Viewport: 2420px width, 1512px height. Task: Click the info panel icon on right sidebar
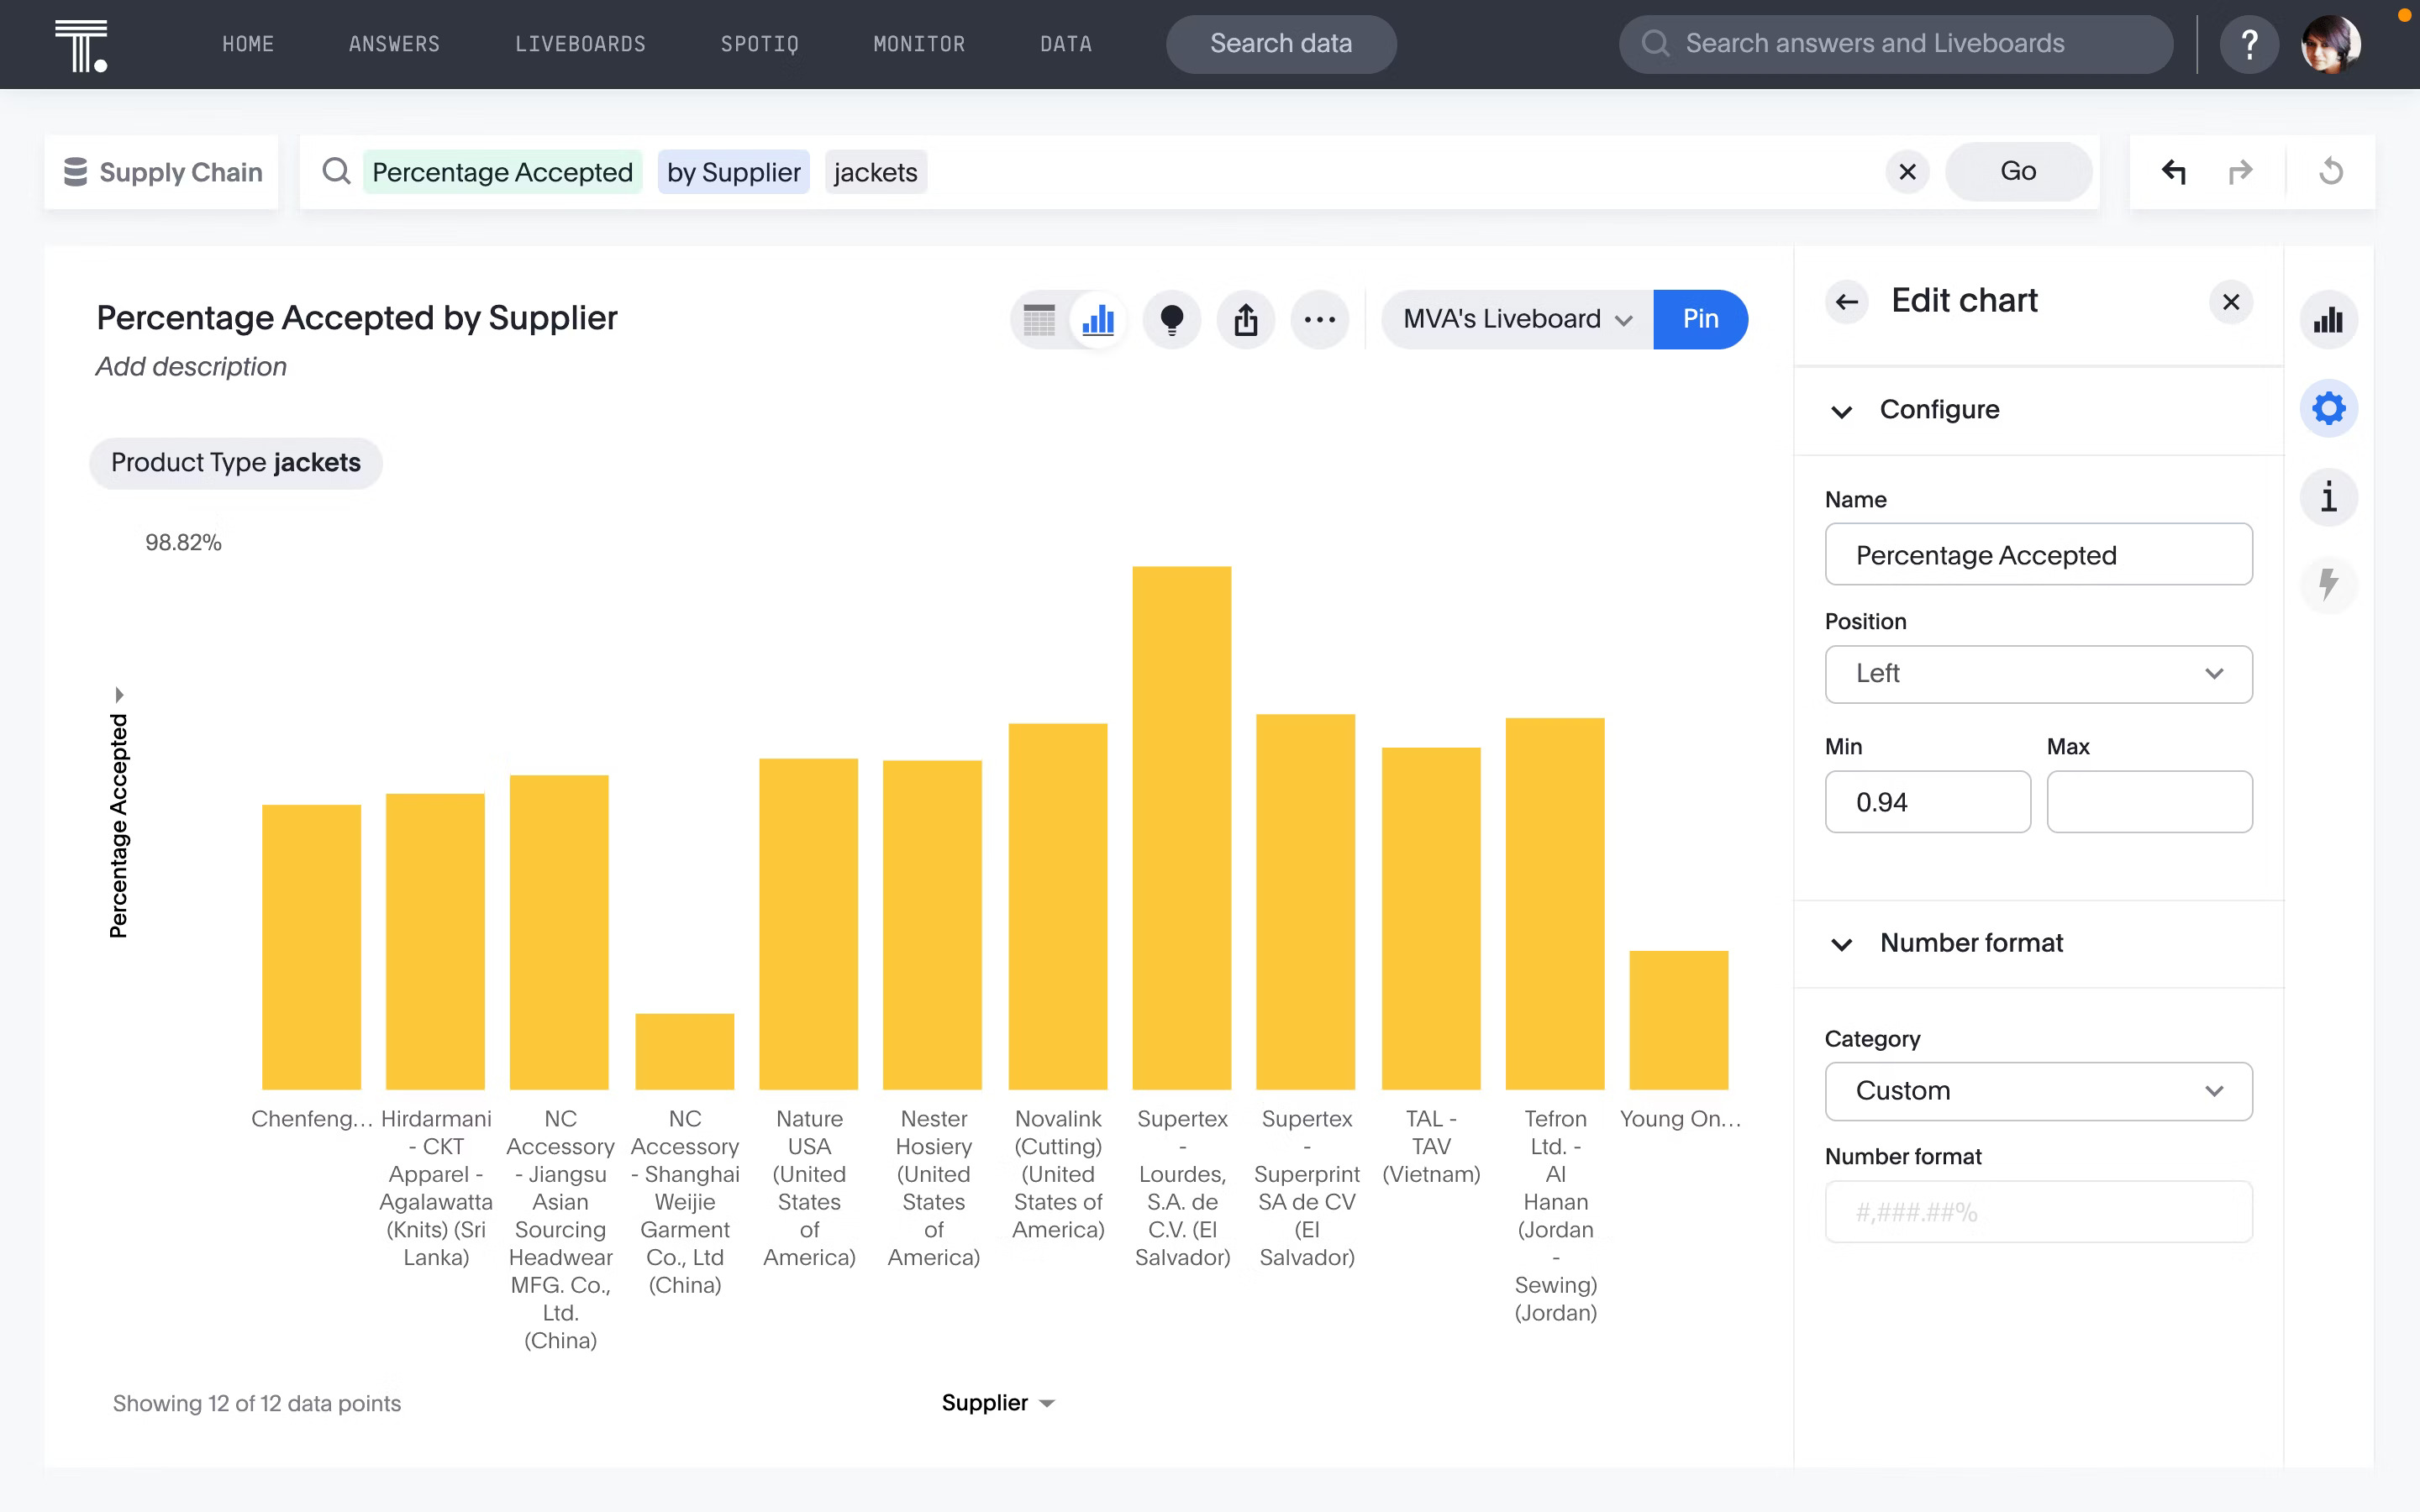click(2329, 496)
